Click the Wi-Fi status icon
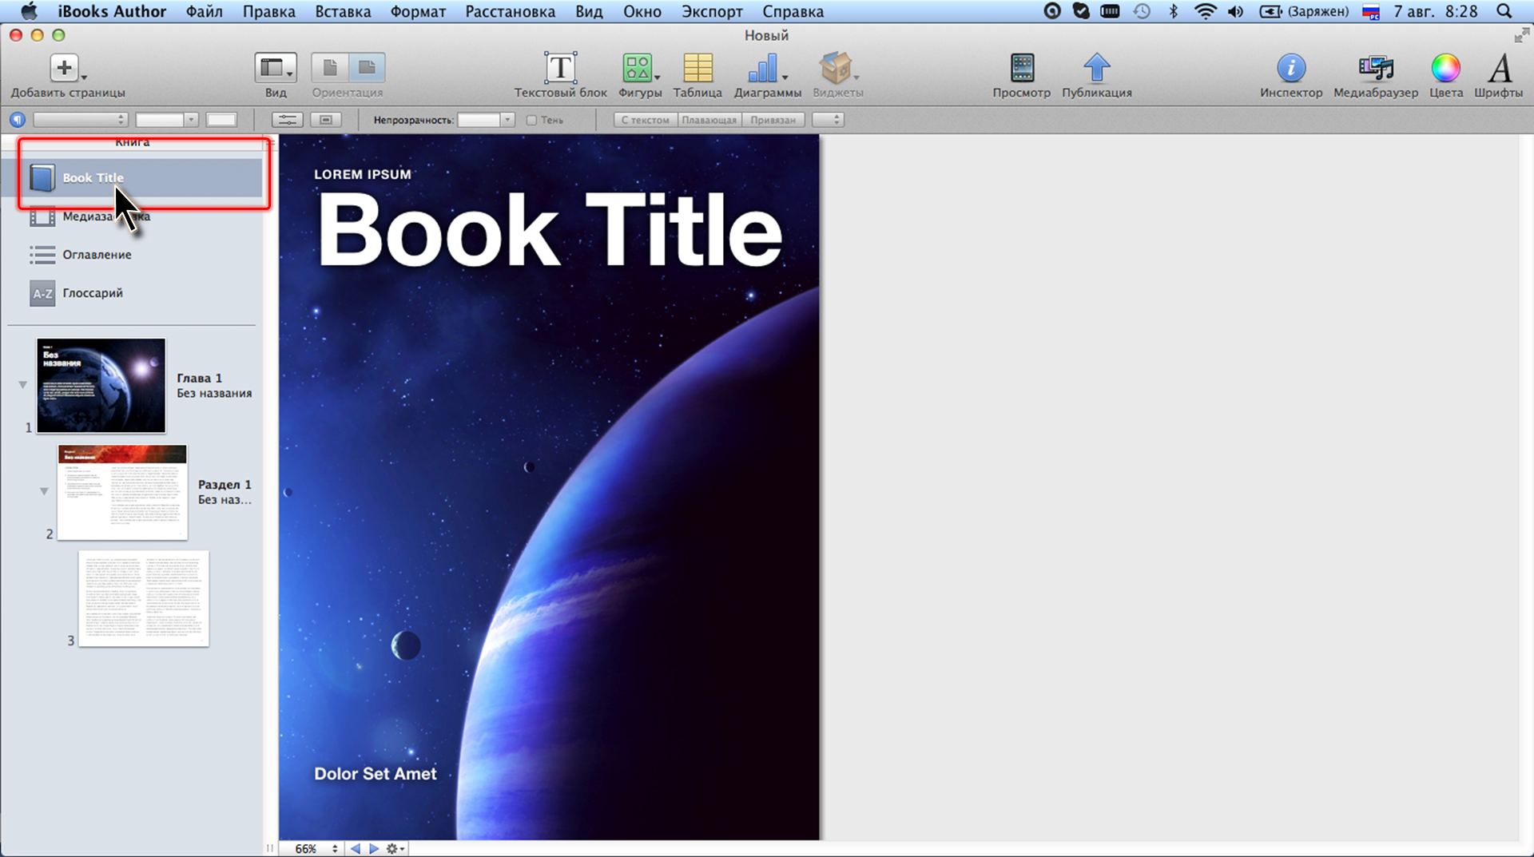 pyautogui.click(x=1205, y=11)
